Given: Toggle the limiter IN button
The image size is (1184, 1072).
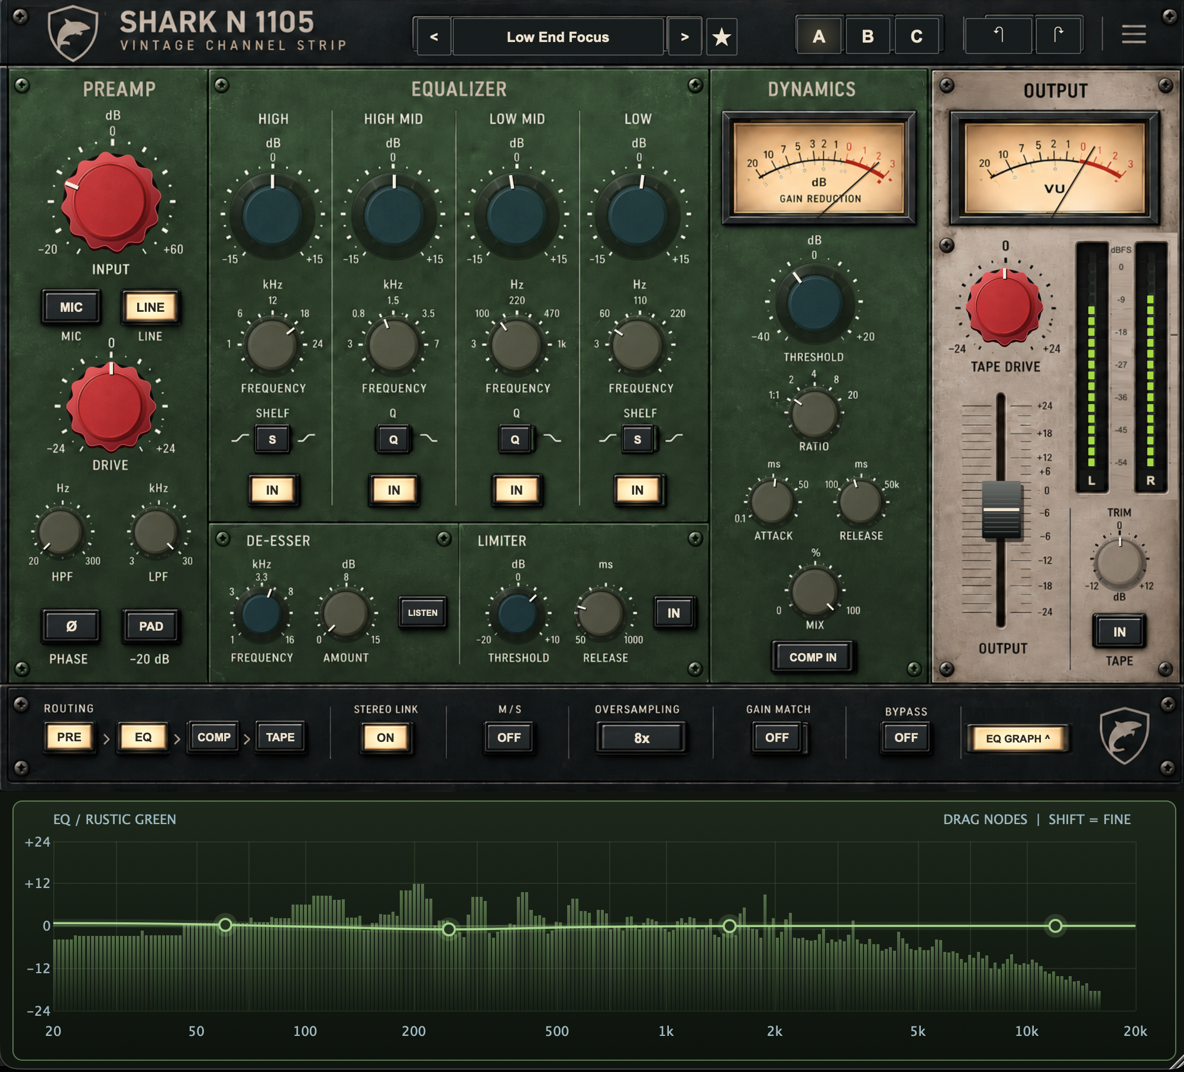Looking at the screenshot, I should pyautogui.click(x=674, y=613).
